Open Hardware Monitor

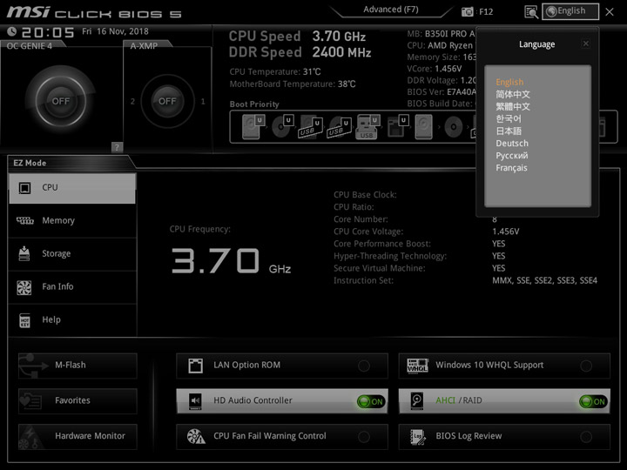pos(78,436)
